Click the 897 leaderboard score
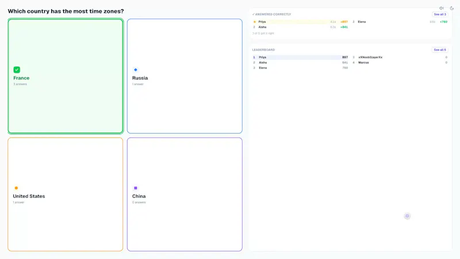 click(345, 57)
